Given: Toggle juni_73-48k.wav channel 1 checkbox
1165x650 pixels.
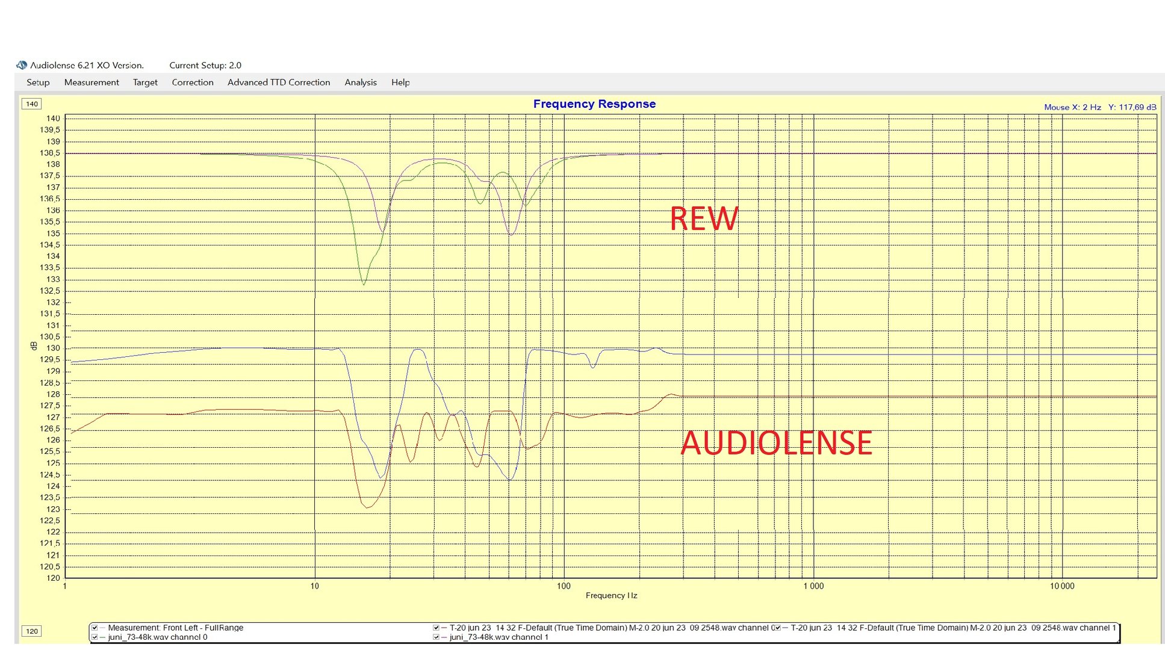Looking at the screenshot, I should pyautogui.click(x=436, y=637).
